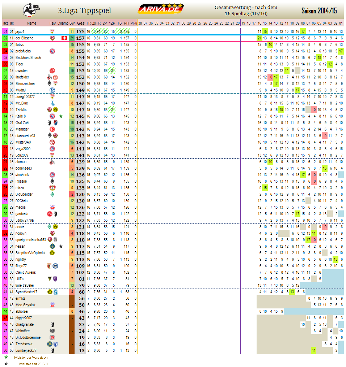The image size is (346, 367).
Task: Click the green star in the legend
Action: coord(6,357)
